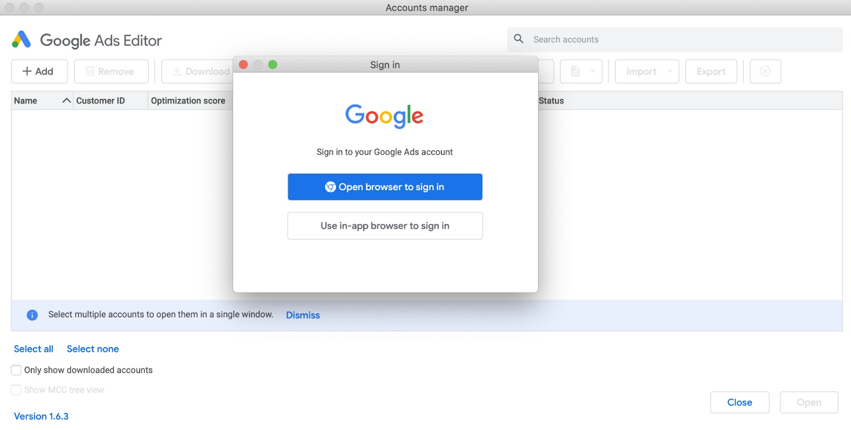Click the green zoom button of Sign in dialog

coord(273,65)
